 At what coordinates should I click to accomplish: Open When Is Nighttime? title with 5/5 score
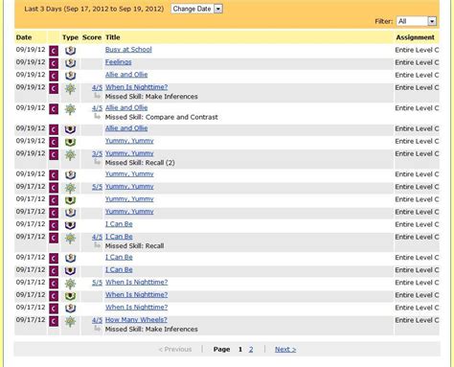136,283
